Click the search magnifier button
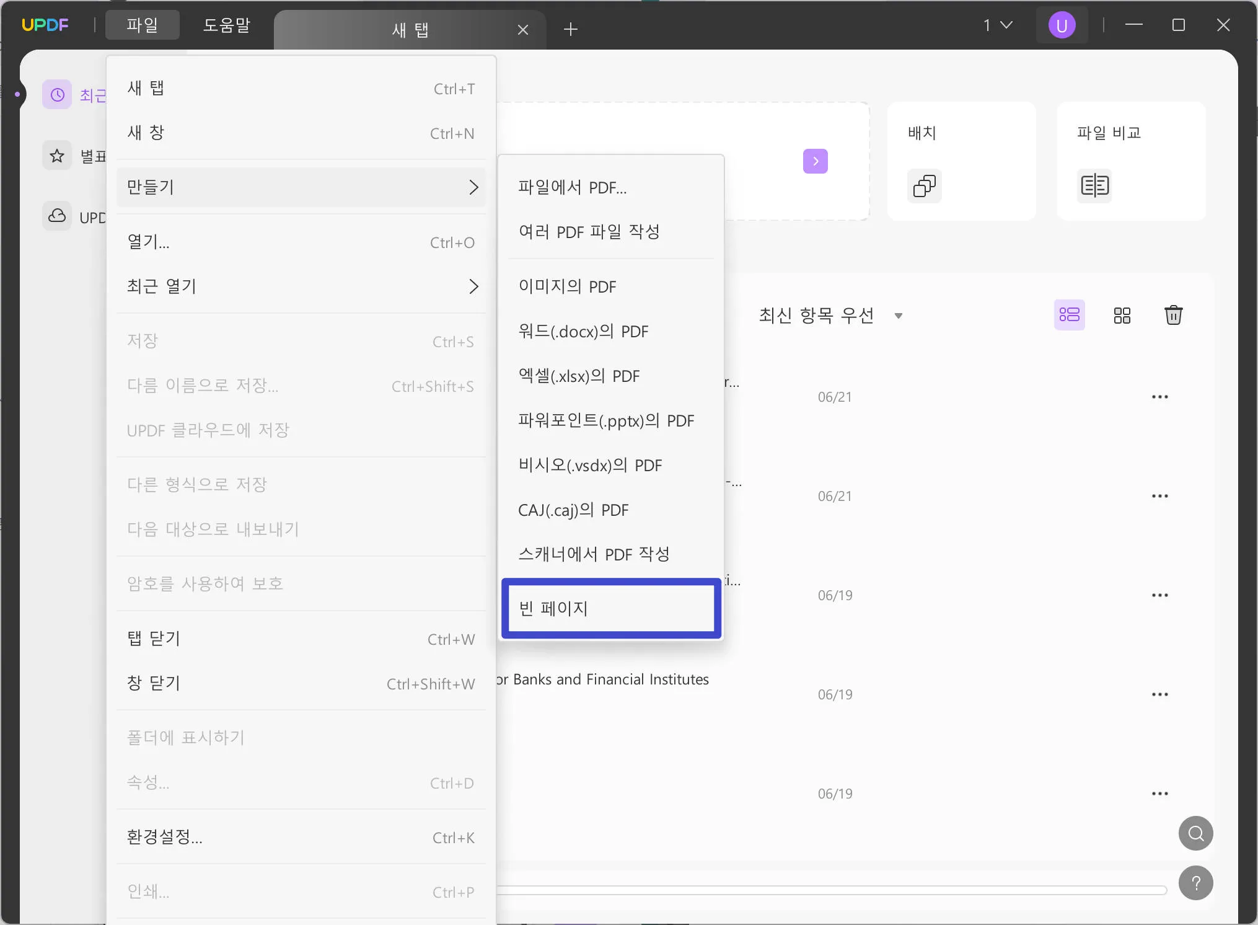 1195,833
